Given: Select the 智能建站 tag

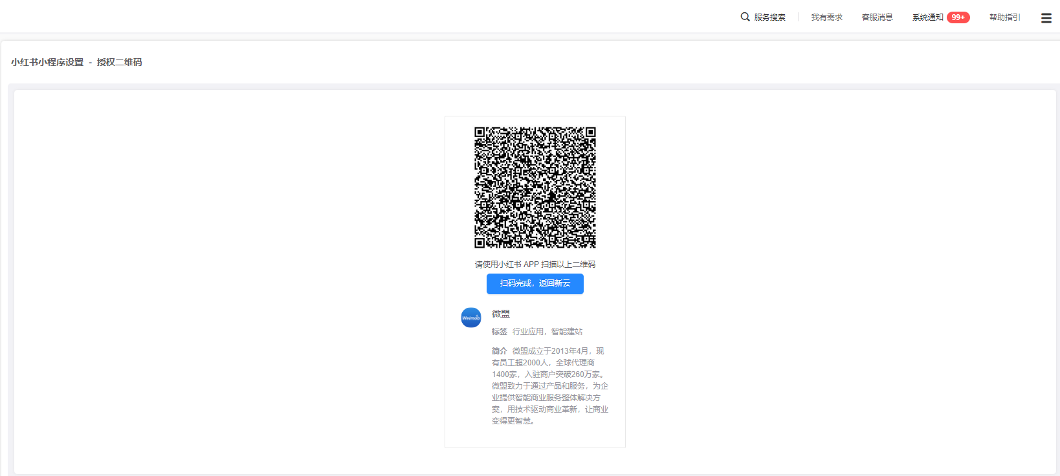Looking at the screenshot, I should pos(566,332).
